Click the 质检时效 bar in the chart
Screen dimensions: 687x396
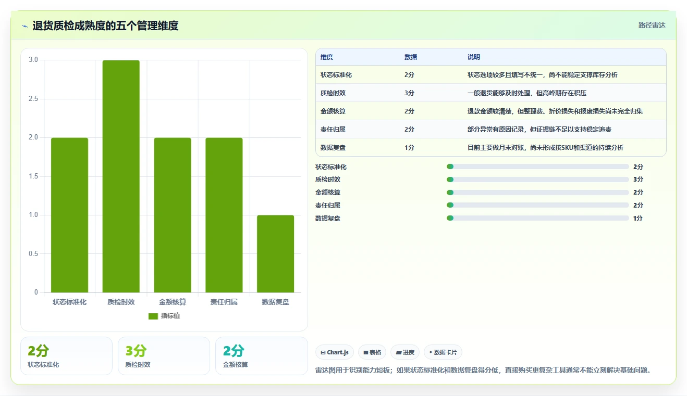(x=121, y=176)
